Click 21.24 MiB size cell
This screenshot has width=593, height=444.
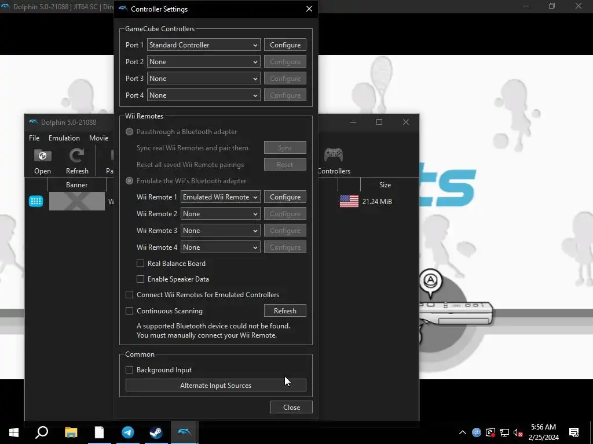pyautogui.click(x=377, y=202)
